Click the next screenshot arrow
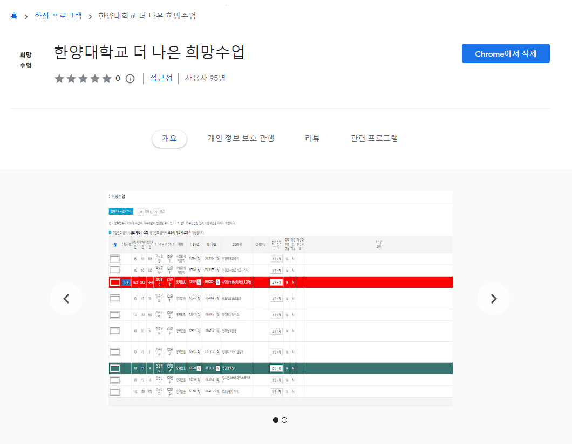This screenshot has height=448, width=572. pyautogui.click(x=494, y=298)
